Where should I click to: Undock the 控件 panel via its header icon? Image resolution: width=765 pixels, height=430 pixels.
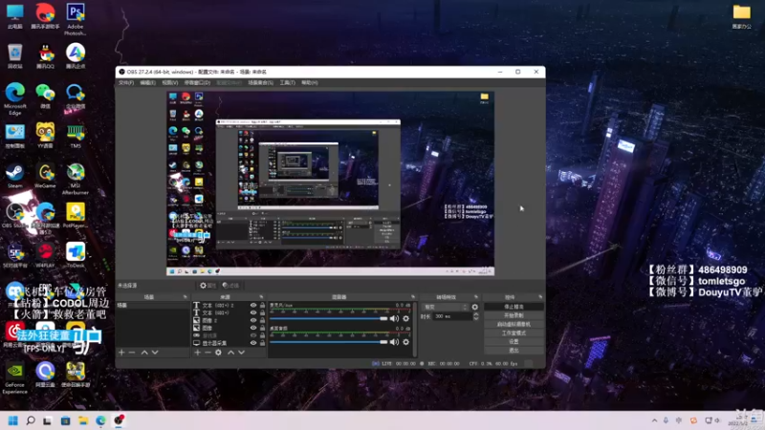(540, 297)
